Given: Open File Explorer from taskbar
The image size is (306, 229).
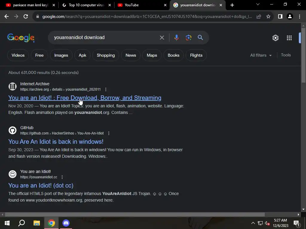Looking at the screenshot, I should pyautogui.click(x=36, y=223).
